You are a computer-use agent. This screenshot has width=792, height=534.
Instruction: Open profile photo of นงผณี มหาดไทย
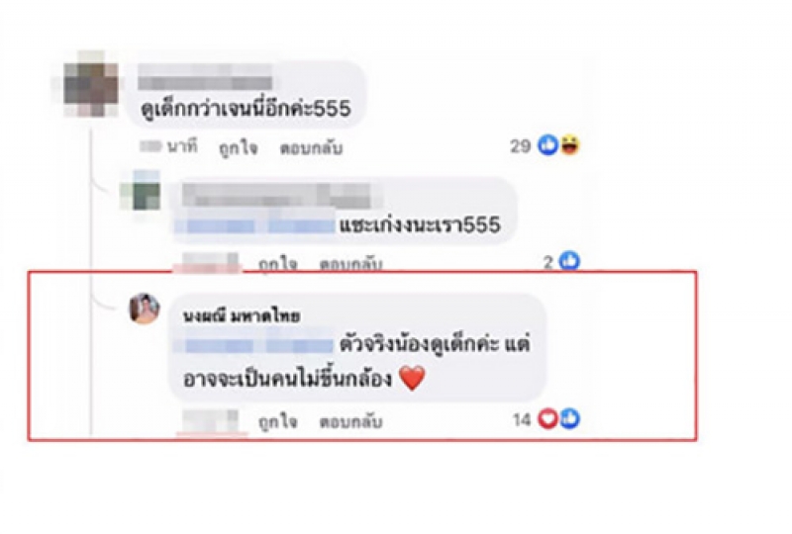145,309
